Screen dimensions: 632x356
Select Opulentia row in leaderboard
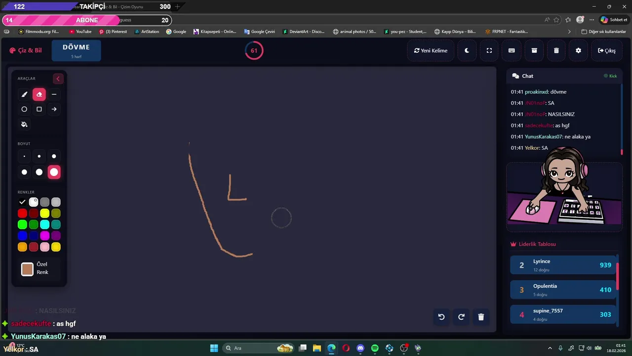[x=562, y=290]
